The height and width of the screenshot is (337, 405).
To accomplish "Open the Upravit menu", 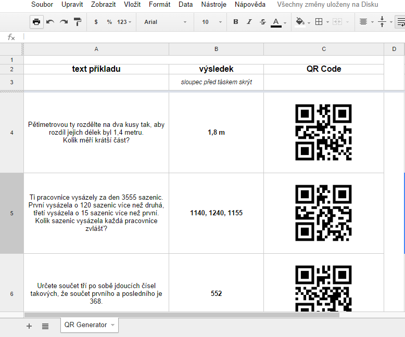I will tap(72, 4).
